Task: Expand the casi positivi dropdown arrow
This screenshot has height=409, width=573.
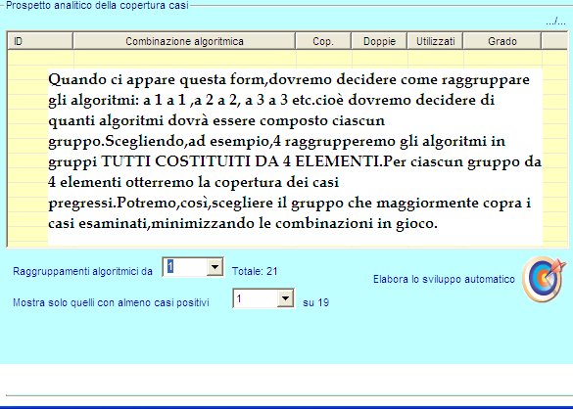Action: tap(285, 298)
